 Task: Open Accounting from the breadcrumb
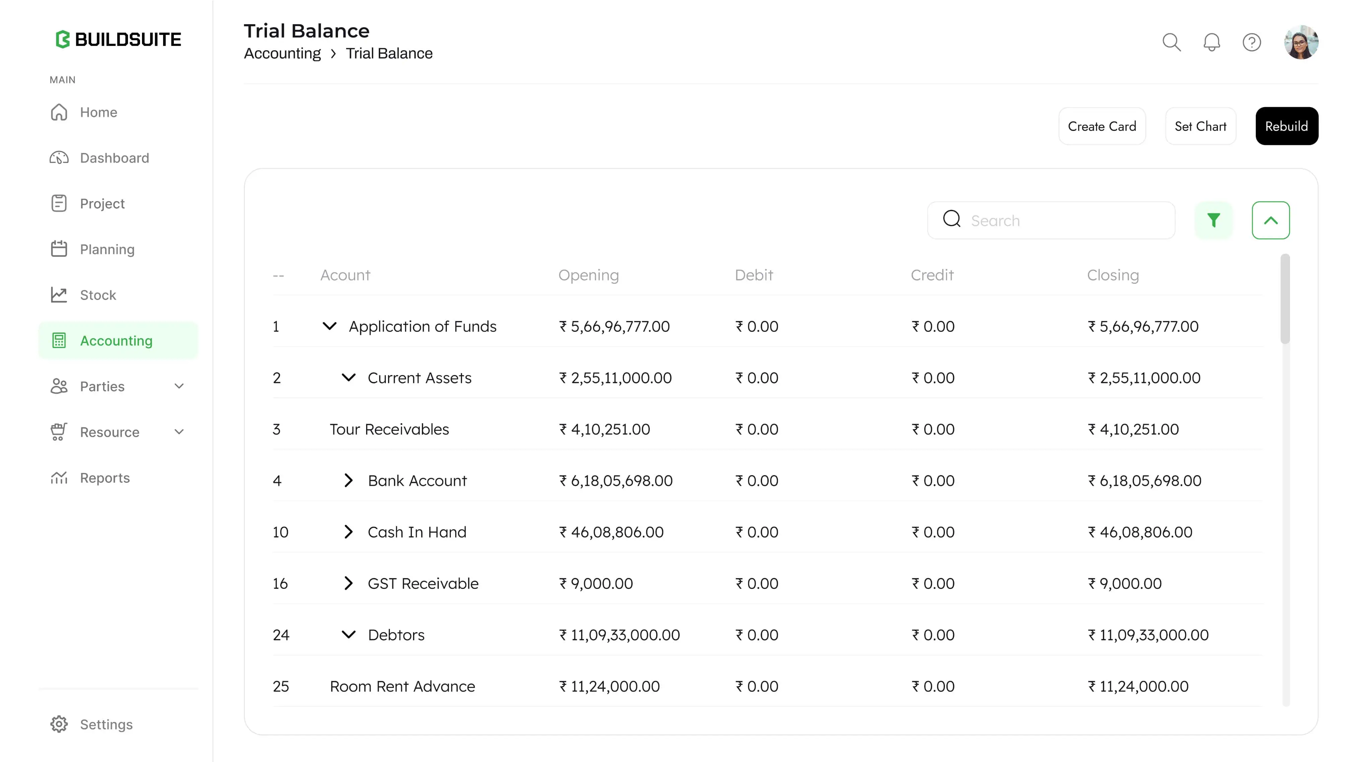(282, 53)
